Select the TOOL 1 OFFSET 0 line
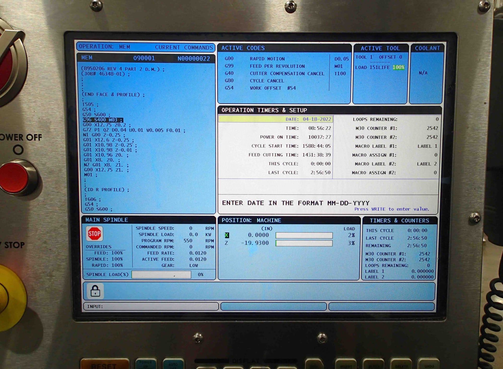This screenshot has height=369, width=503. click(x=379, y=57)
